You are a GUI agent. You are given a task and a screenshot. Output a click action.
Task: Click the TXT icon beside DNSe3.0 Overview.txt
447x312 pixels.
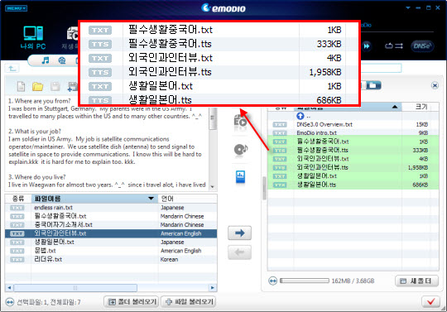280,124
